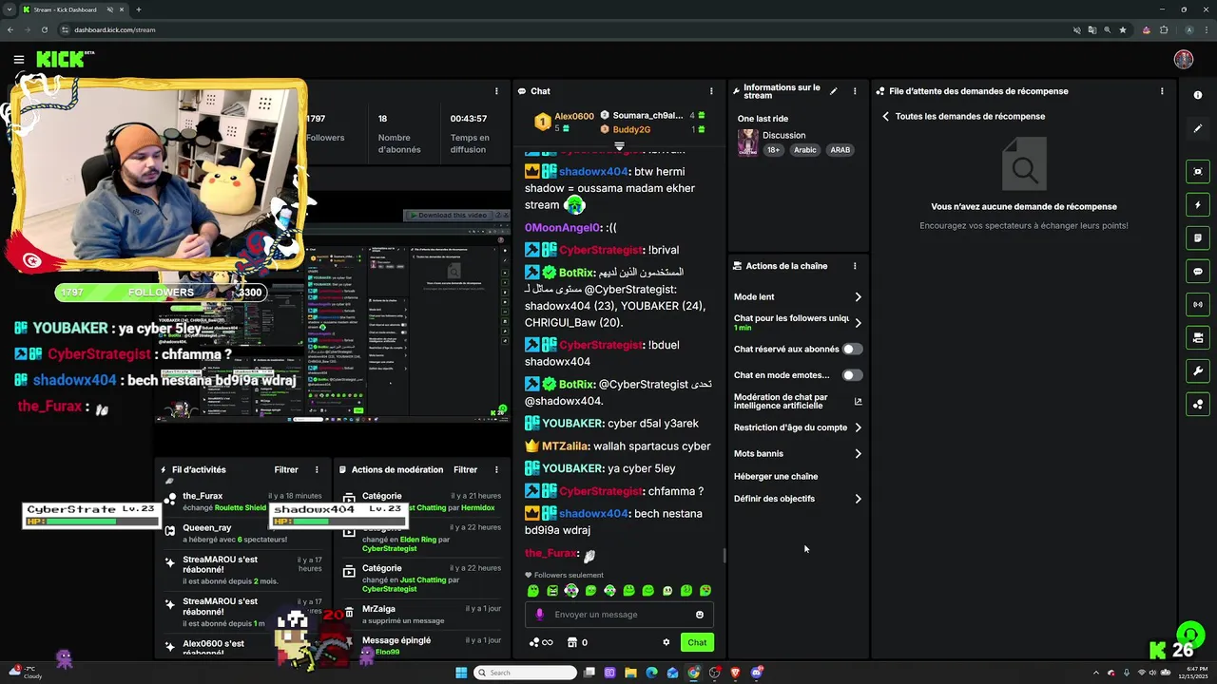Toggle the moderation actions sidebar icon

(x=1198, y=337)
